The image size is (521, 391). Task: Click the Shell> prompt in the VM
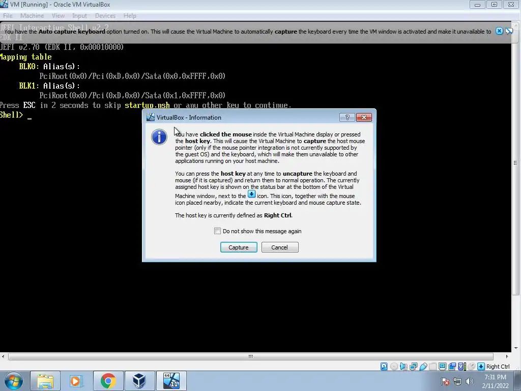(11, 115)
